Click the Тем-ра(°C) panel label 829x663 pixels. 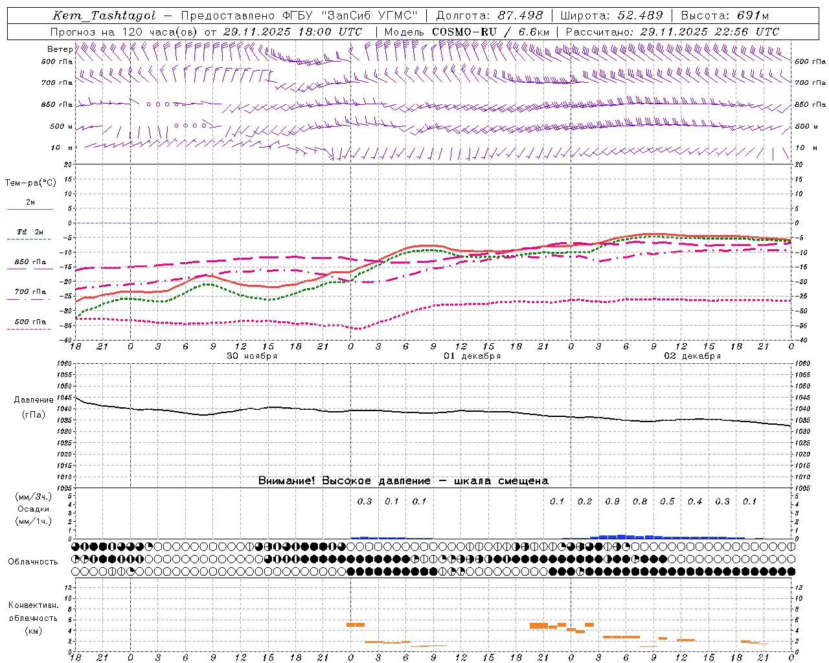30,183
